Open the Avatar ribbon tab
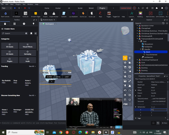 click(x=58, y=8)
